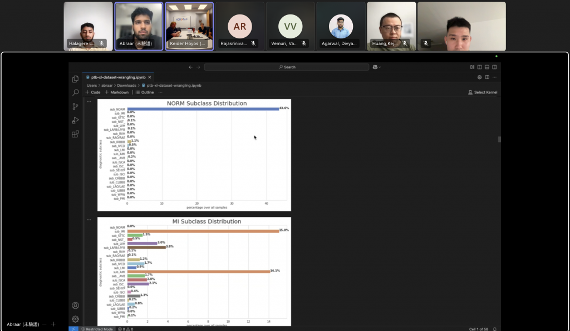Select the ptb-xl-dataset-wrangling.ipynb tab
Screen dimensions: 570x331
coord(111,77)
